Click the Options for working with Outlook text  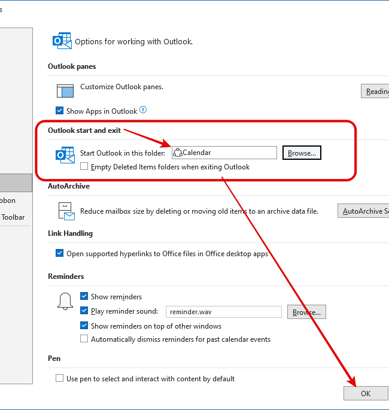[x=134, y=42]
